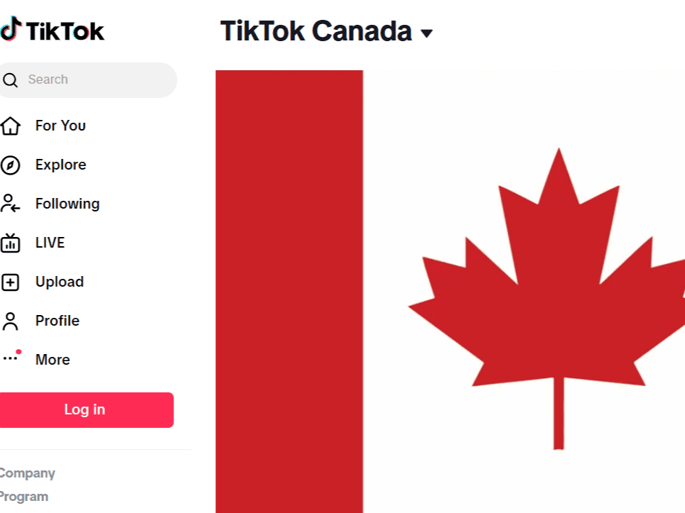The image size is (685, 513).
Task: Expand the TikTok Canada dropdown arrow
Action: point(426,33)
